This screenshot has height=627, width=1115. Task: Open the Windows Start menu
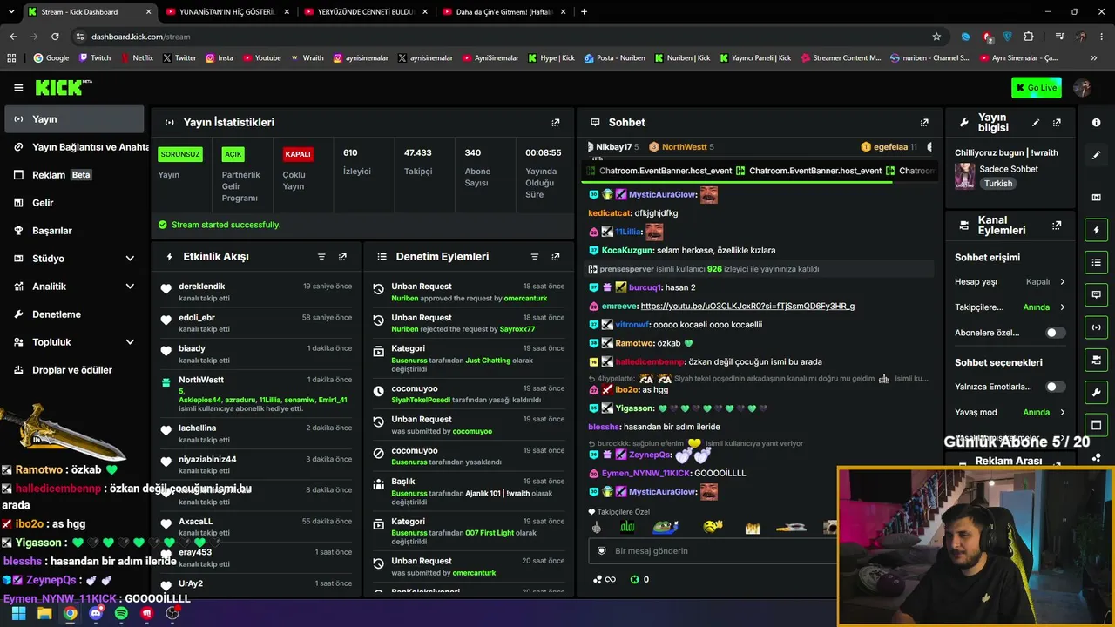tap(18, 613)
